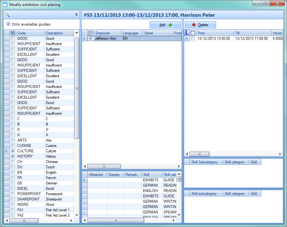
Task: Click the blue L icon in schedule grid
Action: tap(187, 33)
